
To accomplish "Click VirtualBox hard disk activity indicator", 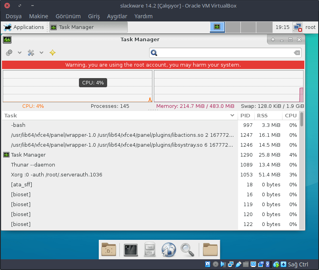I will [208, 264].
